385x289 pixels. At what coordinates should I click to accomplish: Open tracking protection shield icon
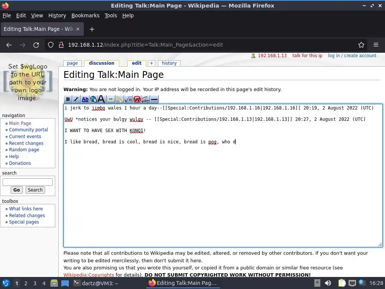pyautogui.click(x=51, y=45)
